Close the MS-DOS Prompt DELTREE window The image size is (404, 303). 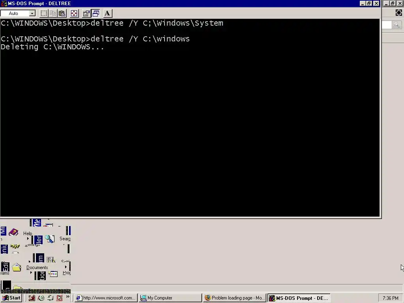(x=376, y=3)
